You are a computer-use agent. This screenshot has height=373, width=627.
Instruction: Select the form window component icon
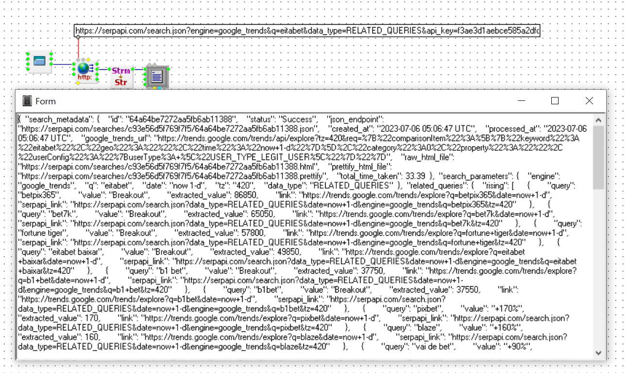coord(39,62)
